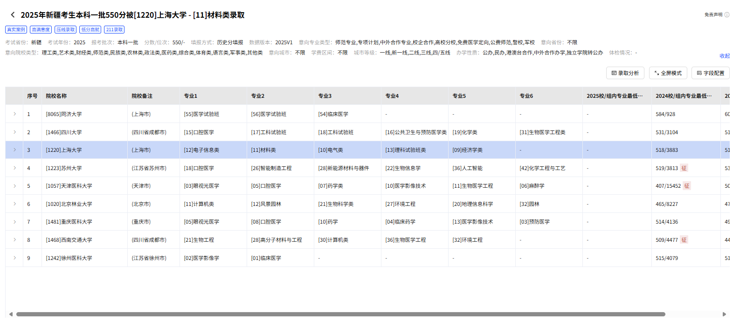Expand row 3 上海大学
The image size is (733, 321).
tap(14, 150)
